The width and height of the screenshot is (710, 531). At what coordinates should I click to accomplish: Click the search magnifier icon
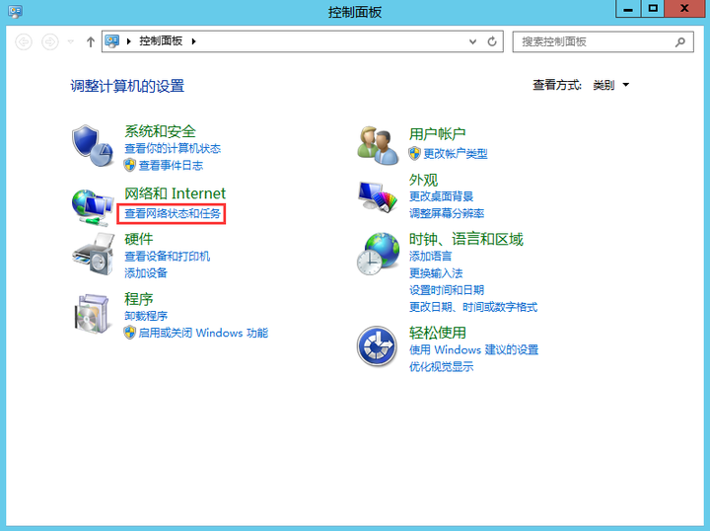point(680,42)
